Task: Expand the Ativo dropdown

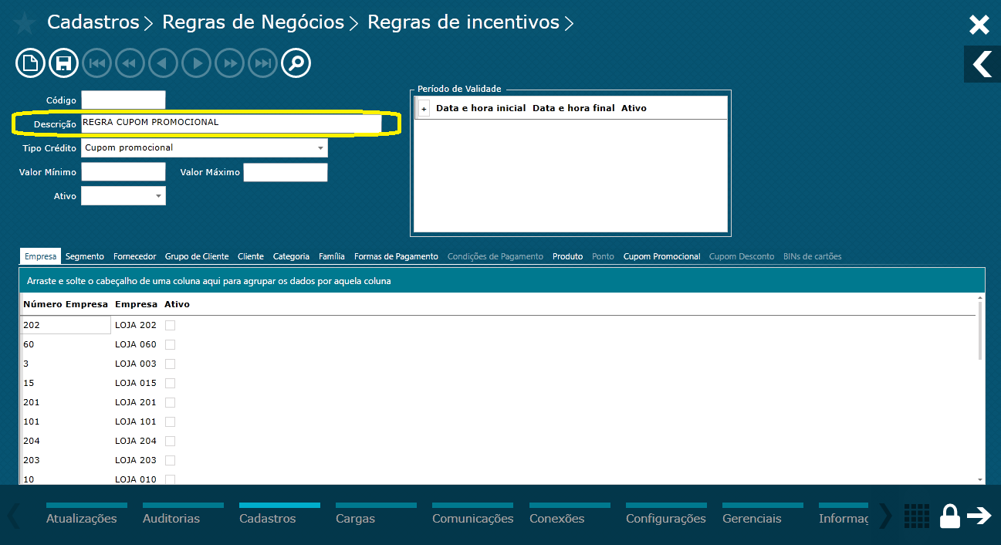Action: (x=158, y=196)
